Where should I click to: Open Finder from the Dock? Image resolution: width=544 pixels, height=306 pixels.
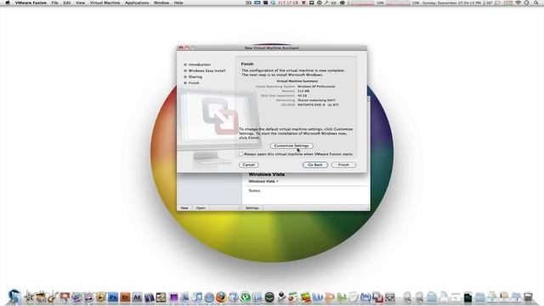click(15, 297)
